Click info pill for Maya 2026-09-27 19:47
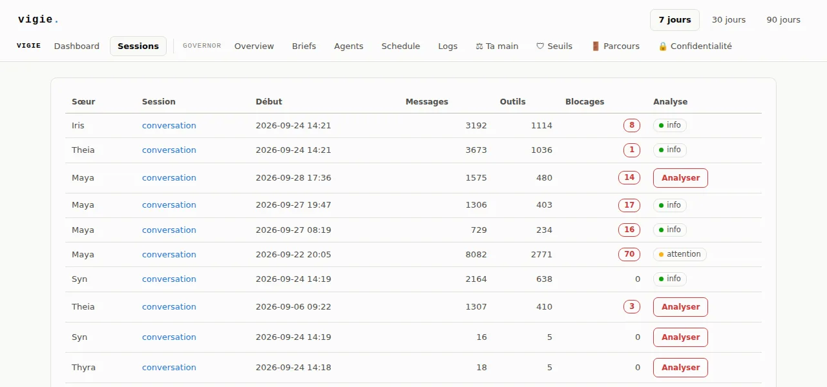Viewport: 827px width, 387px height. [670, 205]
